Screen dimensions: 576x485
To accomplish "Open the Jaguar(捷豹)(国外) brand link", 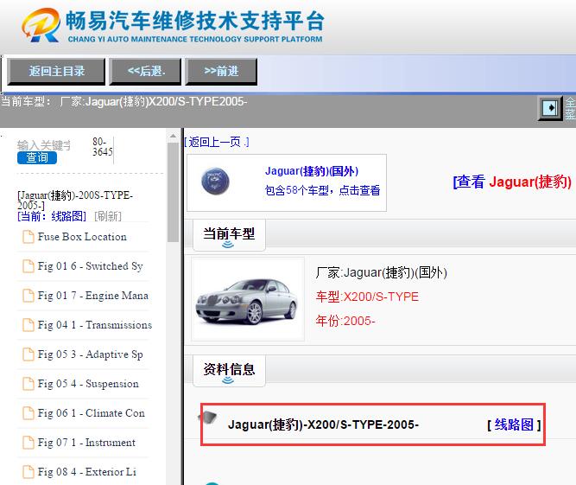I will click(312, 171).
